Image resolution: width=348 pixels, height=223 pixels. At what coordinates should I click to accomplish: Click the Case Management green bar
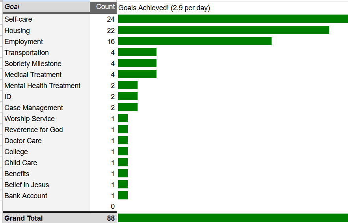(128, 107)
